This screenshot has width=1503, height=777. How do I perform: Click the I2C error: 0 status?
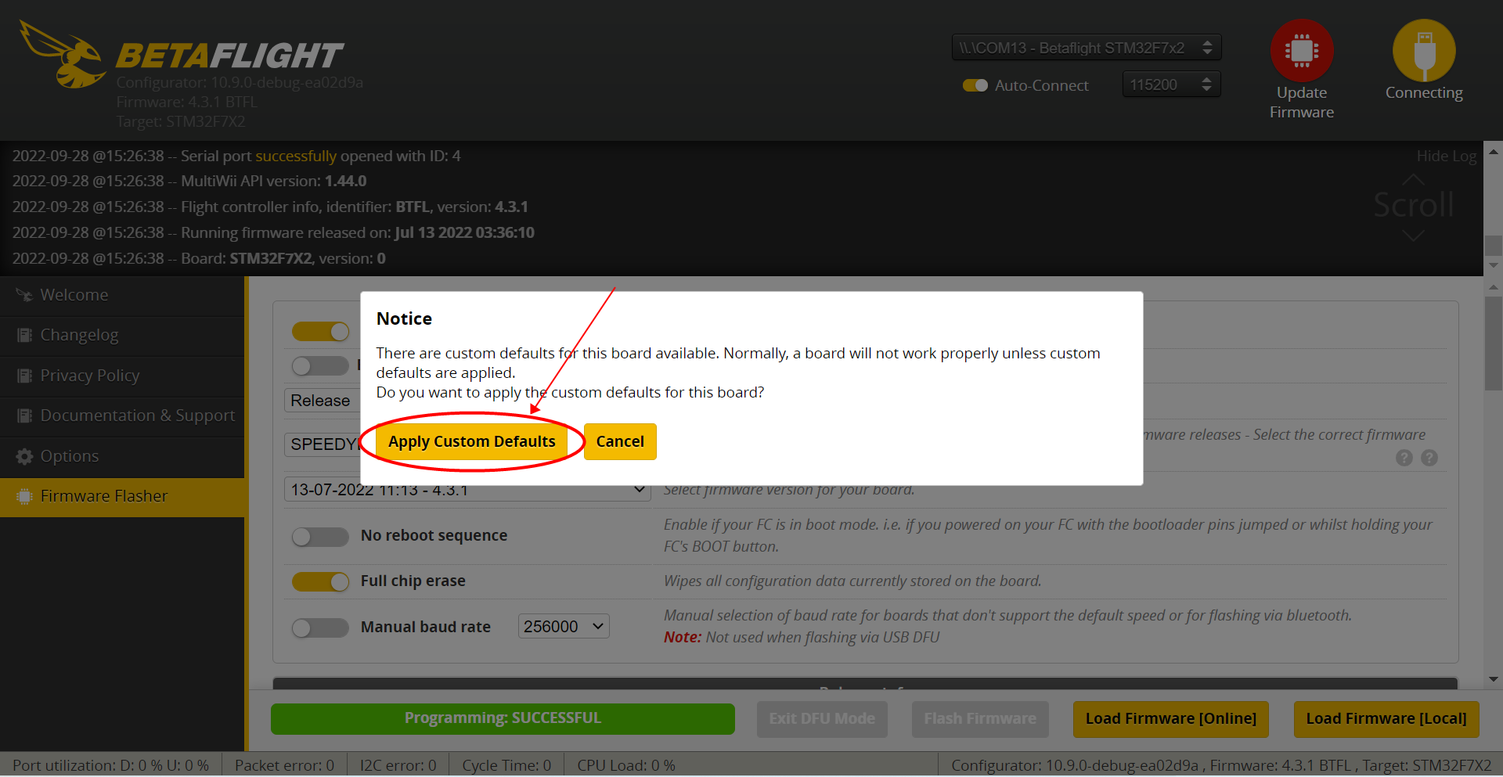(x=398, y=765)
